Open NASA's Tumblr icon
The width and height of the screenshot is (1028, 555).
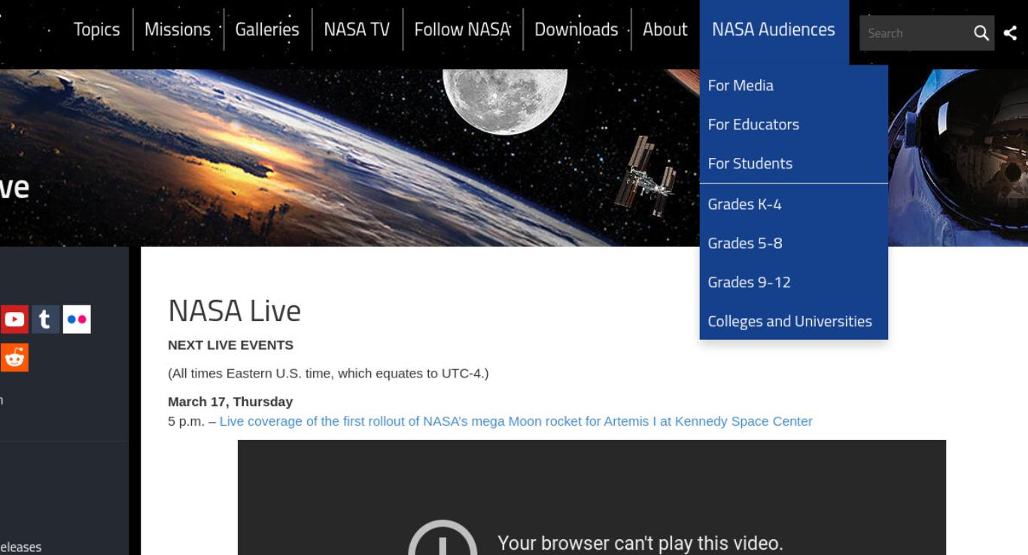pos(45,320)
